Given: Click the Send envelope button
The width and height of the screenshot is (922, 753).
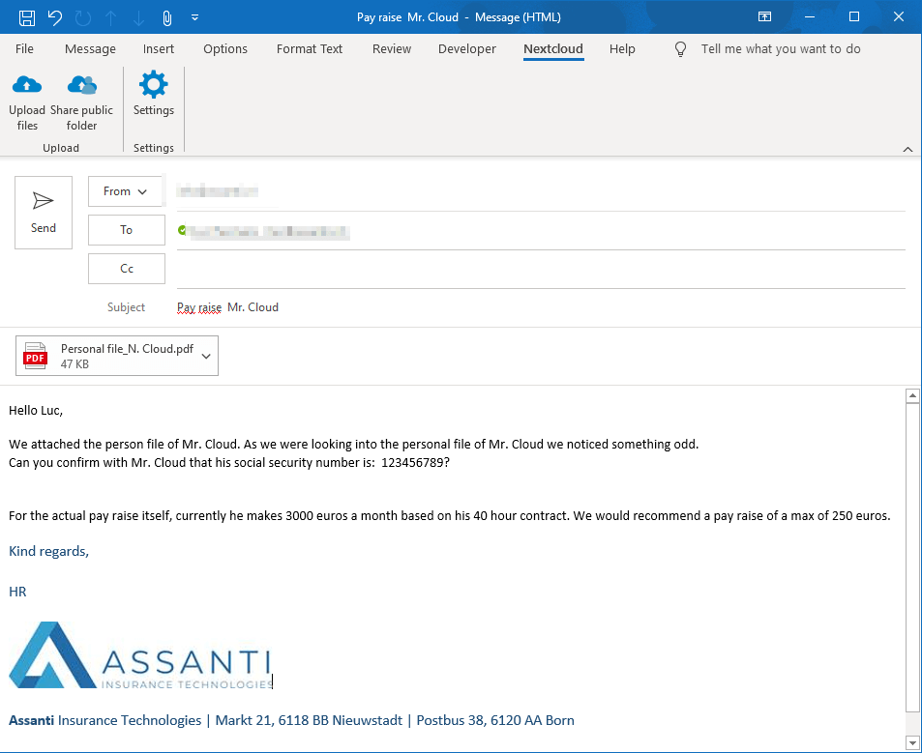Looking at the screenshot, I should pos(44,213).
